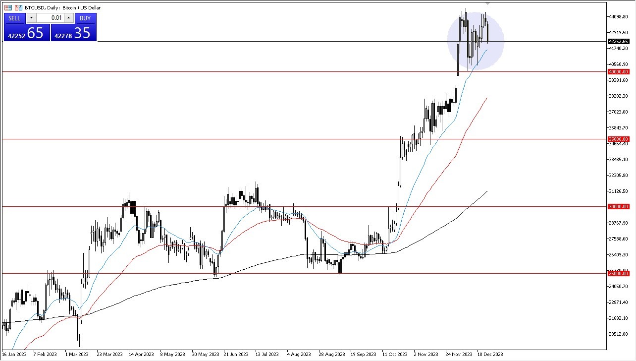Screen dimensions: 636x361
Task: Click the 22871.40 price axis value
Action: click(x=618, y=302)
